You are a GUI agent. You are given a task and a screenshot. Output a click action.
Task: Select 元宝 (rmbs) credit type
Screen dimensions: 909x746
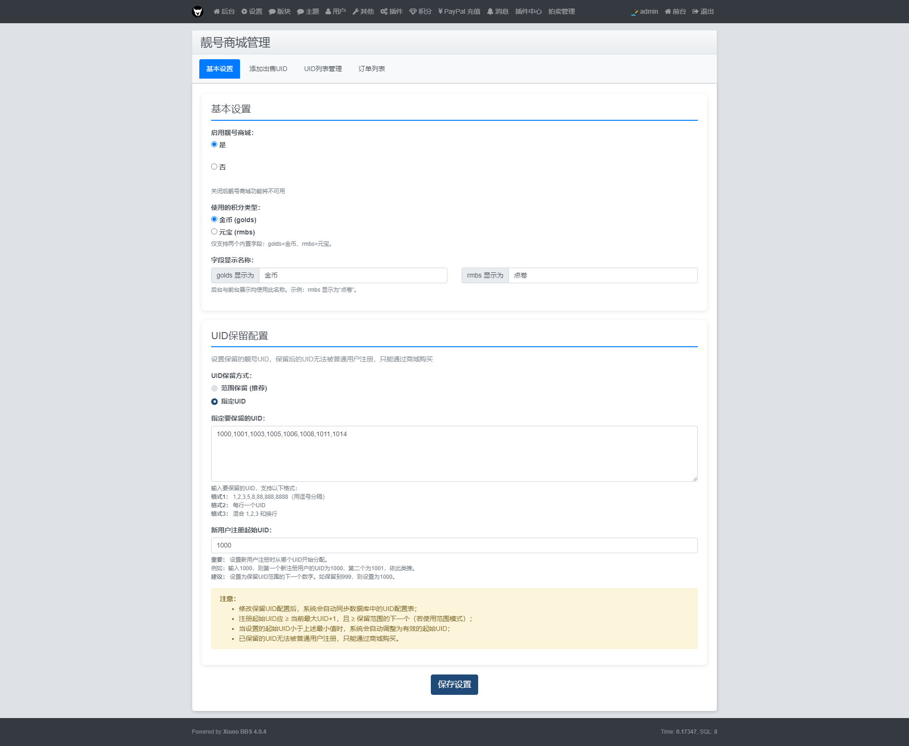pyautogui.click(x=214, y=232)
